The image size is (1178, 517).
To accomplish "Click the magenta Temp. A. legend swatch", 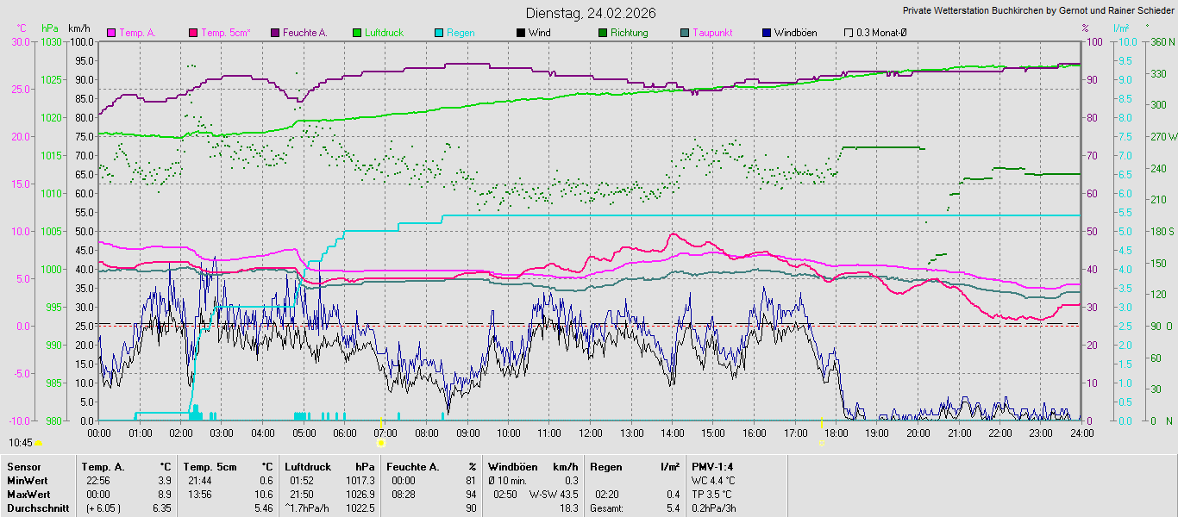I will point(111,33).
